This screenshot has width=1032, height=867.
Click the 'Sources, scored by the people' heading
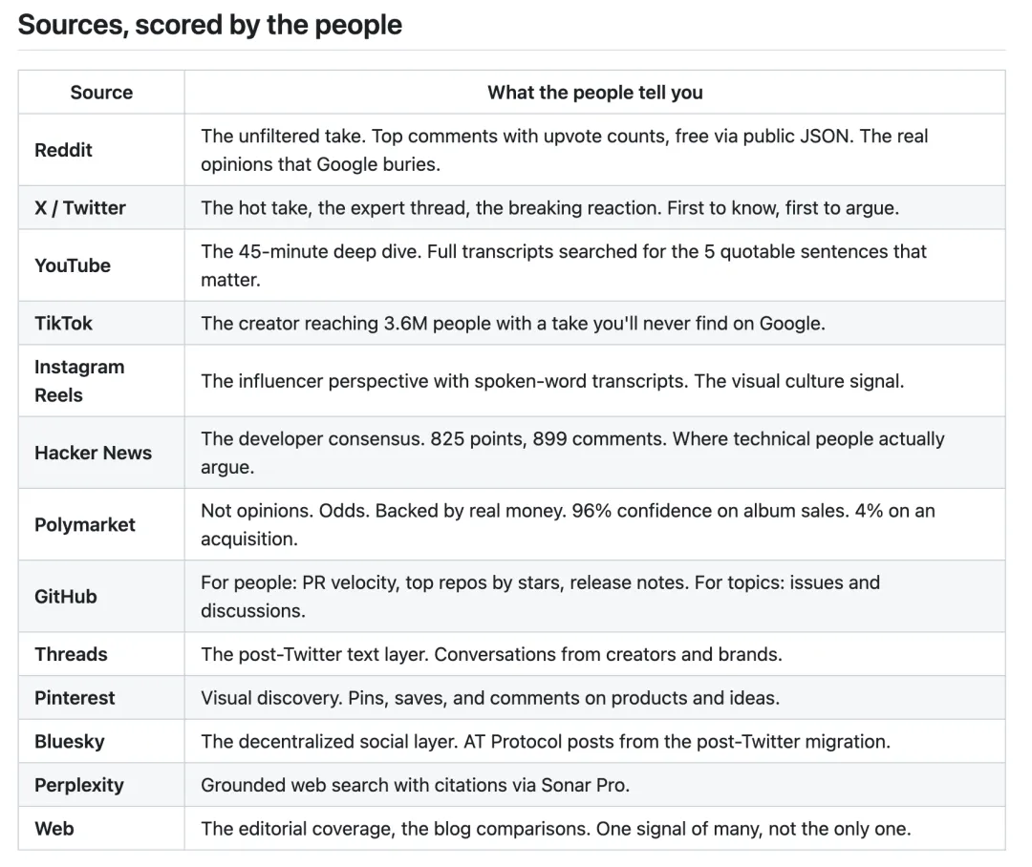coord(209,25)
